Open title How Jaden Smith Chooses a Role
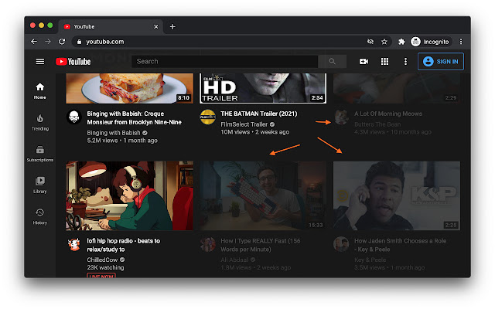The height and width of the screenshot is (309, 495). point(400,245)
